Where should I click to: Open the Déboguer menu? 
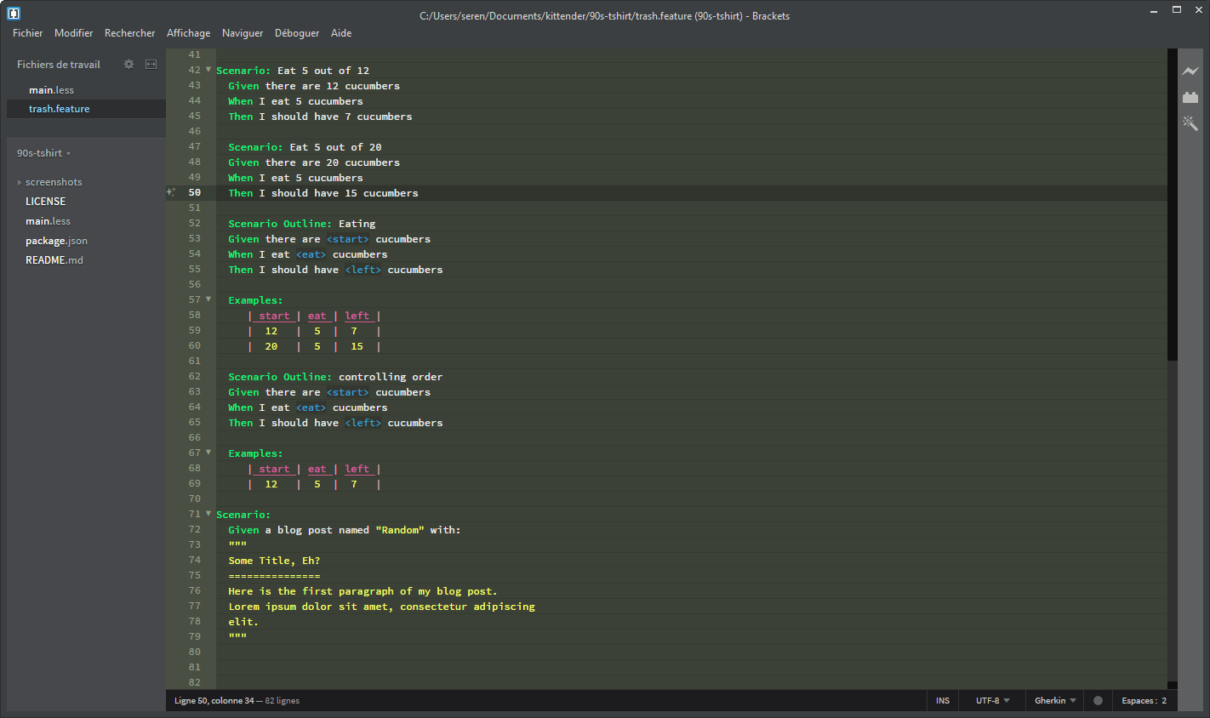click(x=296, y=33)
